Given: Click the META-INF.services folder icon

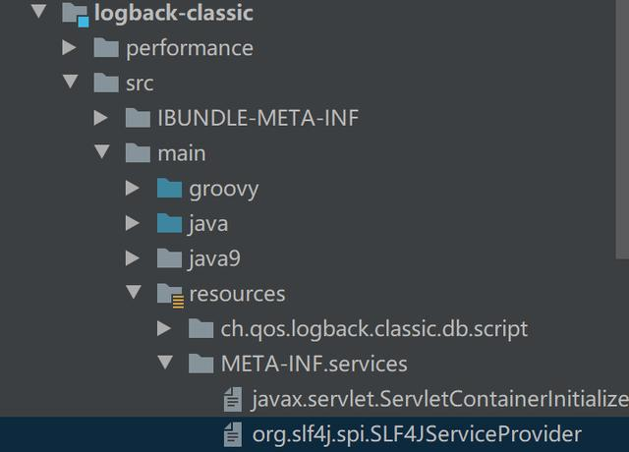Looking at the screenshot, I should pos(200,364).
